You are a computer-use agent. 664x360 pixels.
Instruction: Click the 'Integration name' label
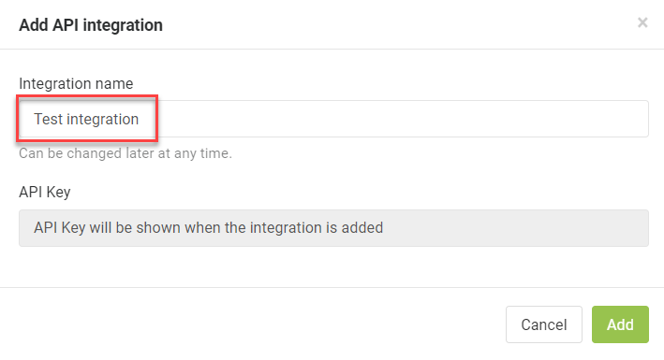click(76, 84)
